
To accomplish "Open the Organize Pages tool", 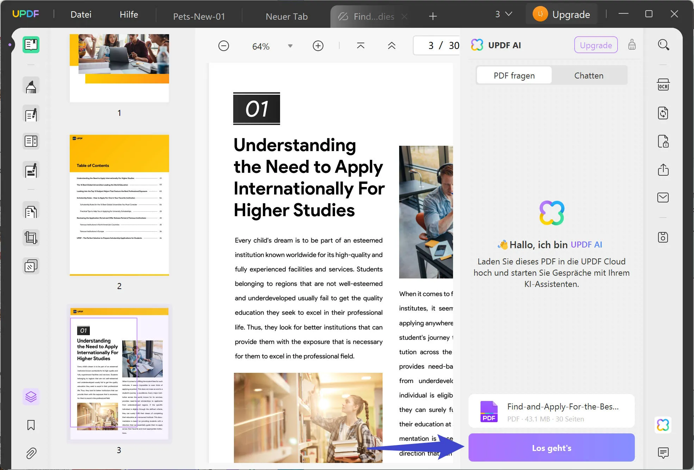I will point(31,212).
